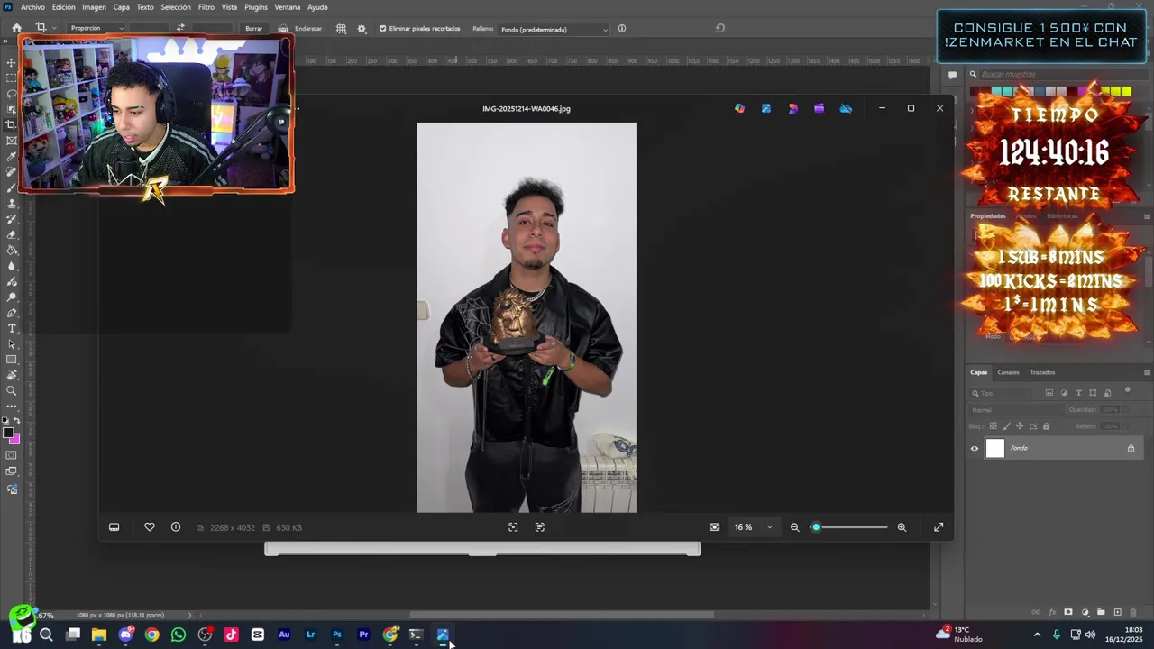Image resolution: width=1154 pixels, height=649 pixels.
Task: Open the Ventana menu
Action: 287,7
